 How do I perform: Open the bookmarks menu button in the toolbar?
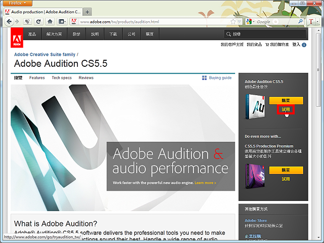(62, 21)
